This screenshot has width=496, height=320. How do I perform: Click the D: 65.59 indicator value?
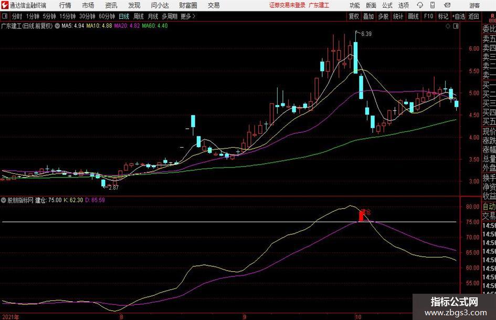(x=95, y=200)
